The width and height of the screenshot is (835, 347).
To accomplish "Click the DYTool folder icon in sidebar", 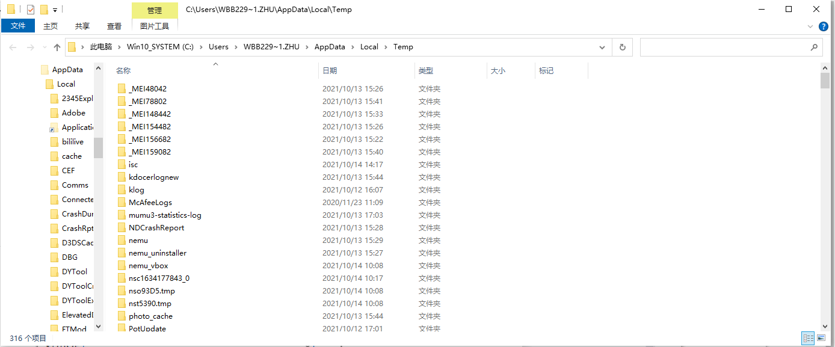I will click(54, 272).
